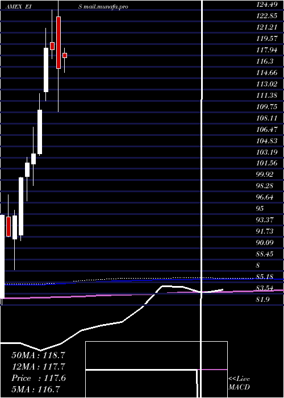The height and width of the screenshot is (398, 284).
Task: Click the small red candlestick near 119
Action: pos(52,46)
